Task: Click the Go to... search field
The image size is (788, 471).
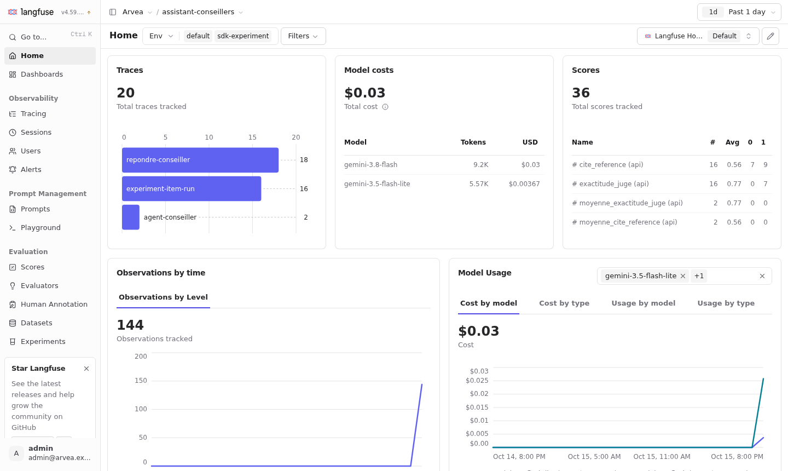Action: pyautogui.click(x=50, y=37)
